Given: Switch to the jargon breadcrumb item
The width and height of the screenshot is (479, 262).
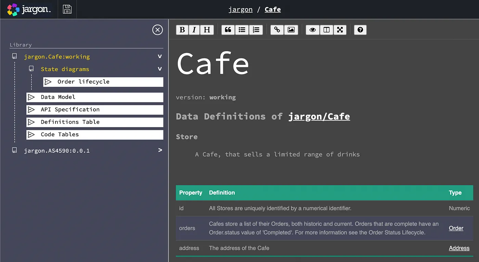Looking at the screenshot, I should click(241, 9).
